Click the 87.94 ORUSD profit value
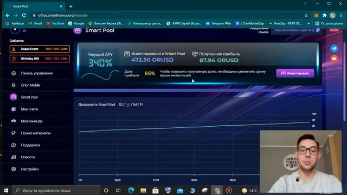Screen dimensions: 347x195 219,60
